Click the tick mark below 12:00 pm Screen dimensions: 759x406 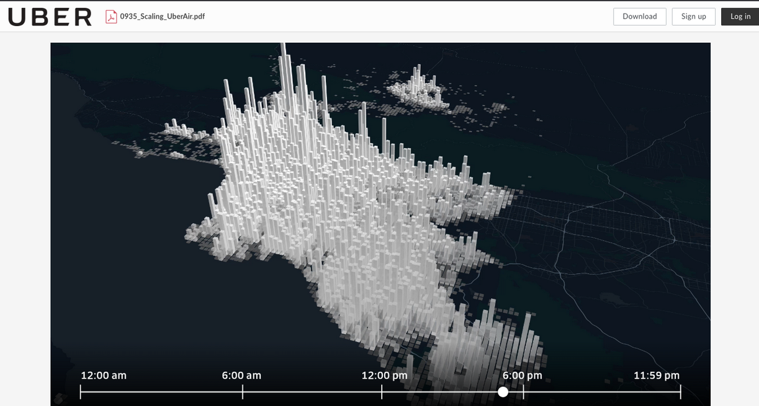pyautogui.click(x=382, y=392)
